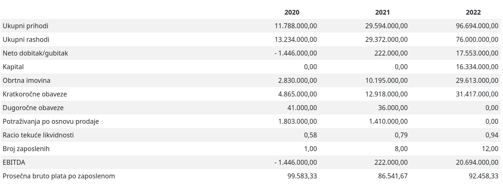The height and width of the screenshot is (188, 503).
Task: Click the Kratkoročne obaveze row label
Action: [35, 94]
